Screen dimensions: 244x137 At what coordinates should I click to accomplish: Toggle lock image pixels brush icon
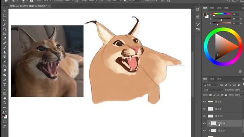pos(214,95)
